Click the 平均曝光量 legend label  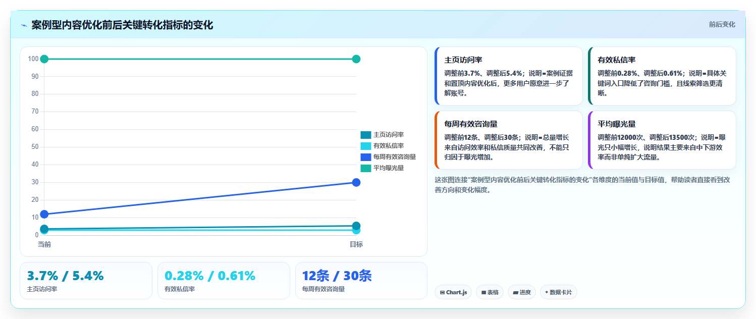point(389,168)
